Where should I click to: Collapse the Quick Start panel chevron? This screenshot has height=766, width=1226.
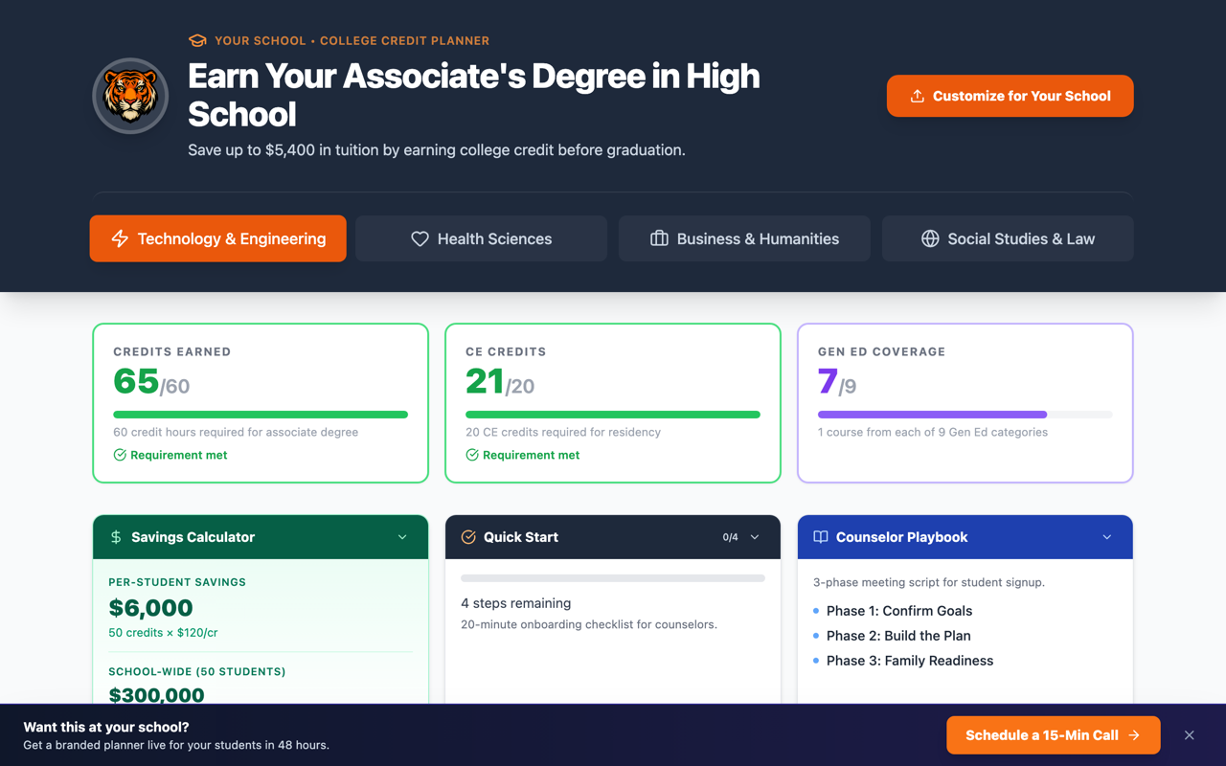(755, 537)
